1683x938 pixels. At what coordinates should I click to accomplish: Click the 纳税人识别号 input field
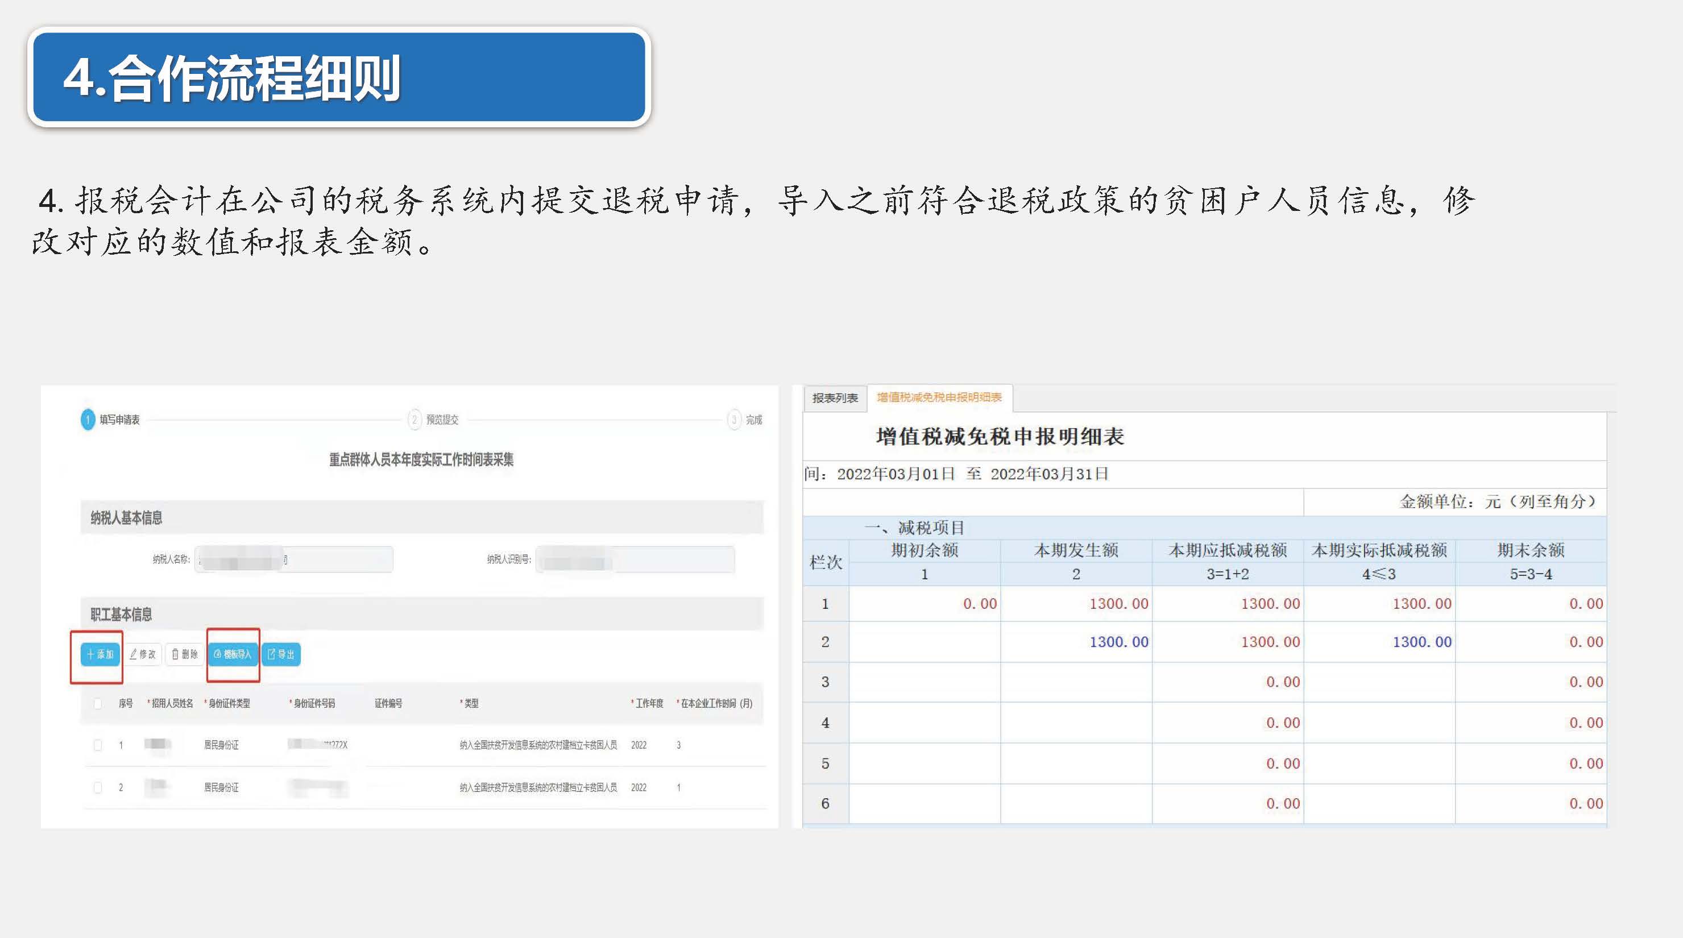(635, 560)
